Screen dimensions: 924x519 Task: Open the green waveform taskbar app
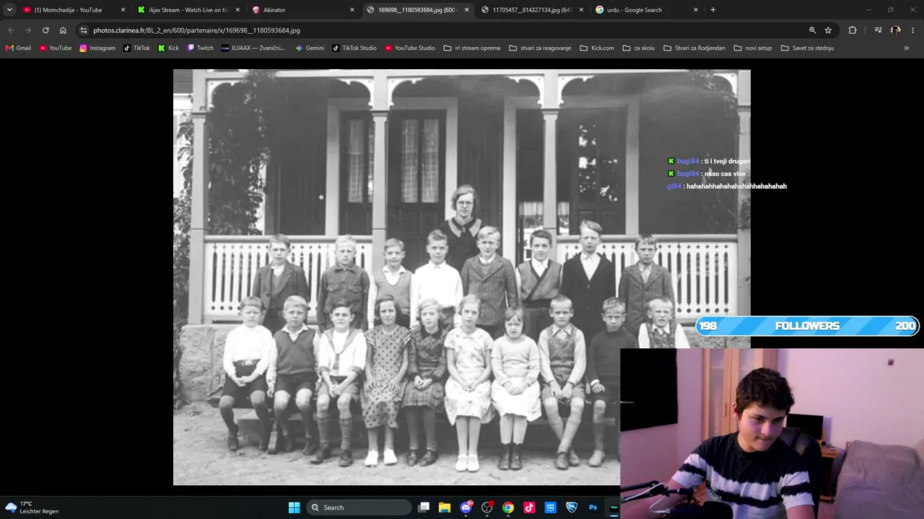(614, 507)
